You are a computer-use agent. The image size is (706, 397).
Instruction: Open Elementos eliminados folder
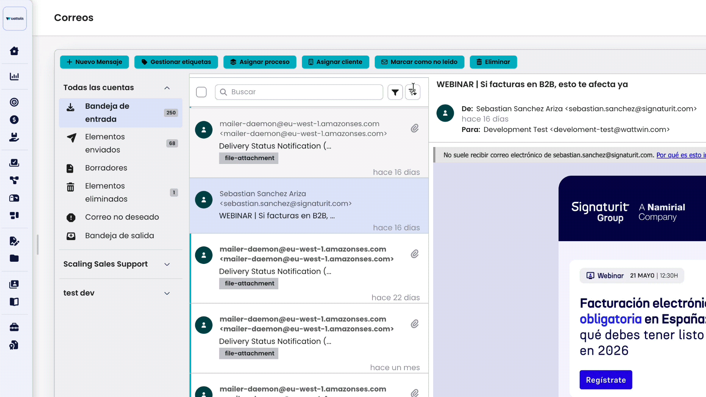click(x=121, y=193)
